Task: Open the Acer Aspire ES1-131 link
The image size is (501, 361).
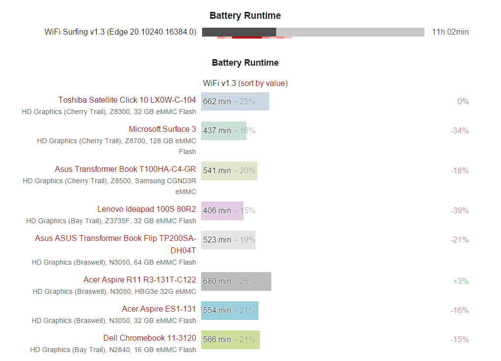Action: (159, 309)
